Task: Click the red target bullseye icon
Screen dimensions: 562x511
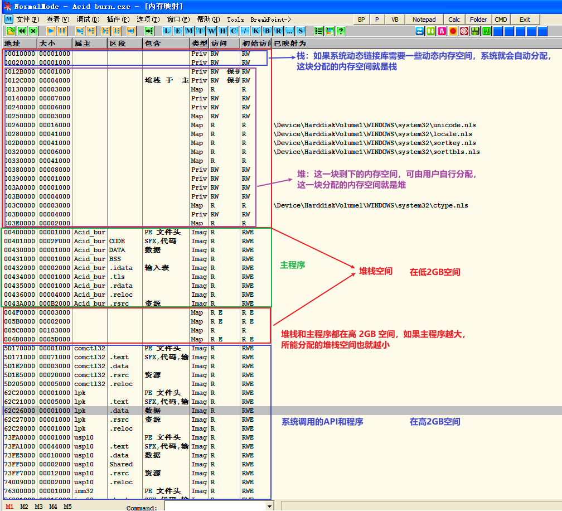Action: click(464, 31)
